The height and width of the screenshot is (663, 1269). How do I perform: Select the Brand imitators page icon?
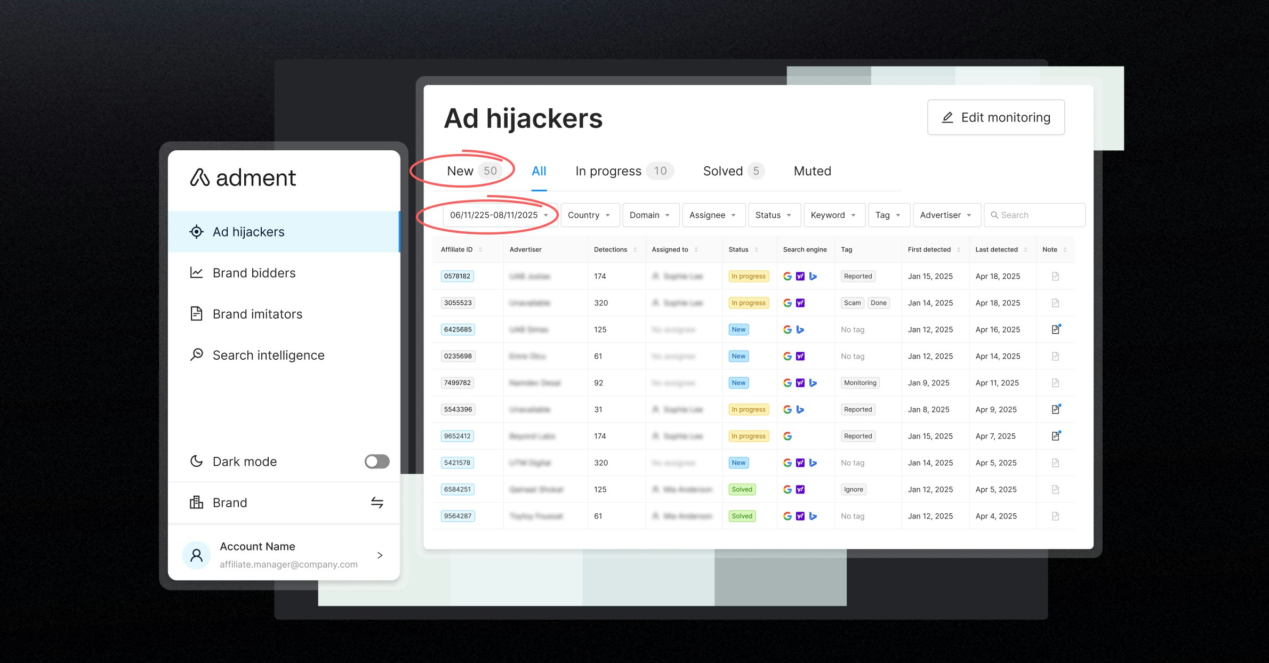tap(196, 314)
